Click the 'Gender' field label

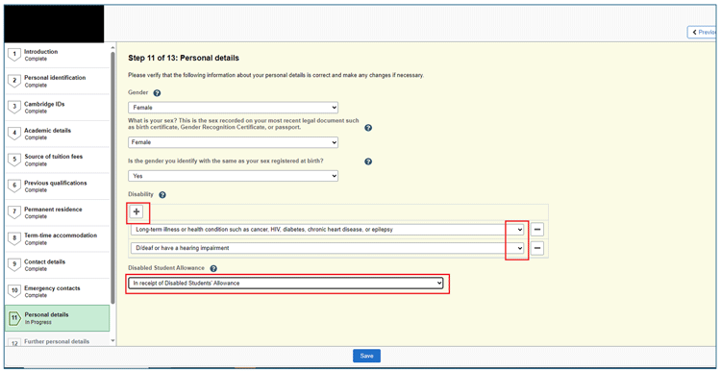(x=137, y=93)
